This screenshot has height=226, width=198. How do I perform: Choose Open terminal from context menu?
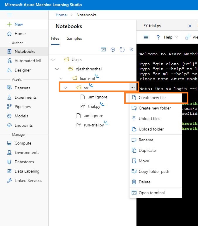[x=156, y=193]
